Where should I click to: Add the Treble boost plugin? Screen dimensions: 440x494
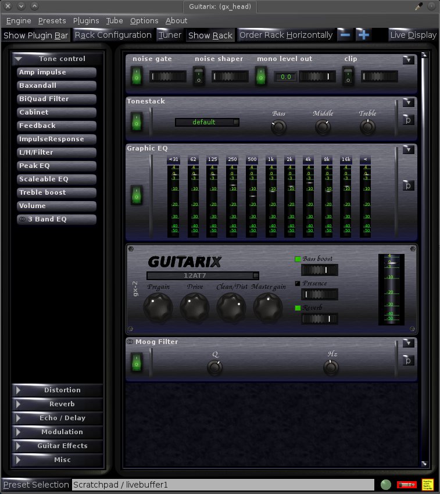56,192
